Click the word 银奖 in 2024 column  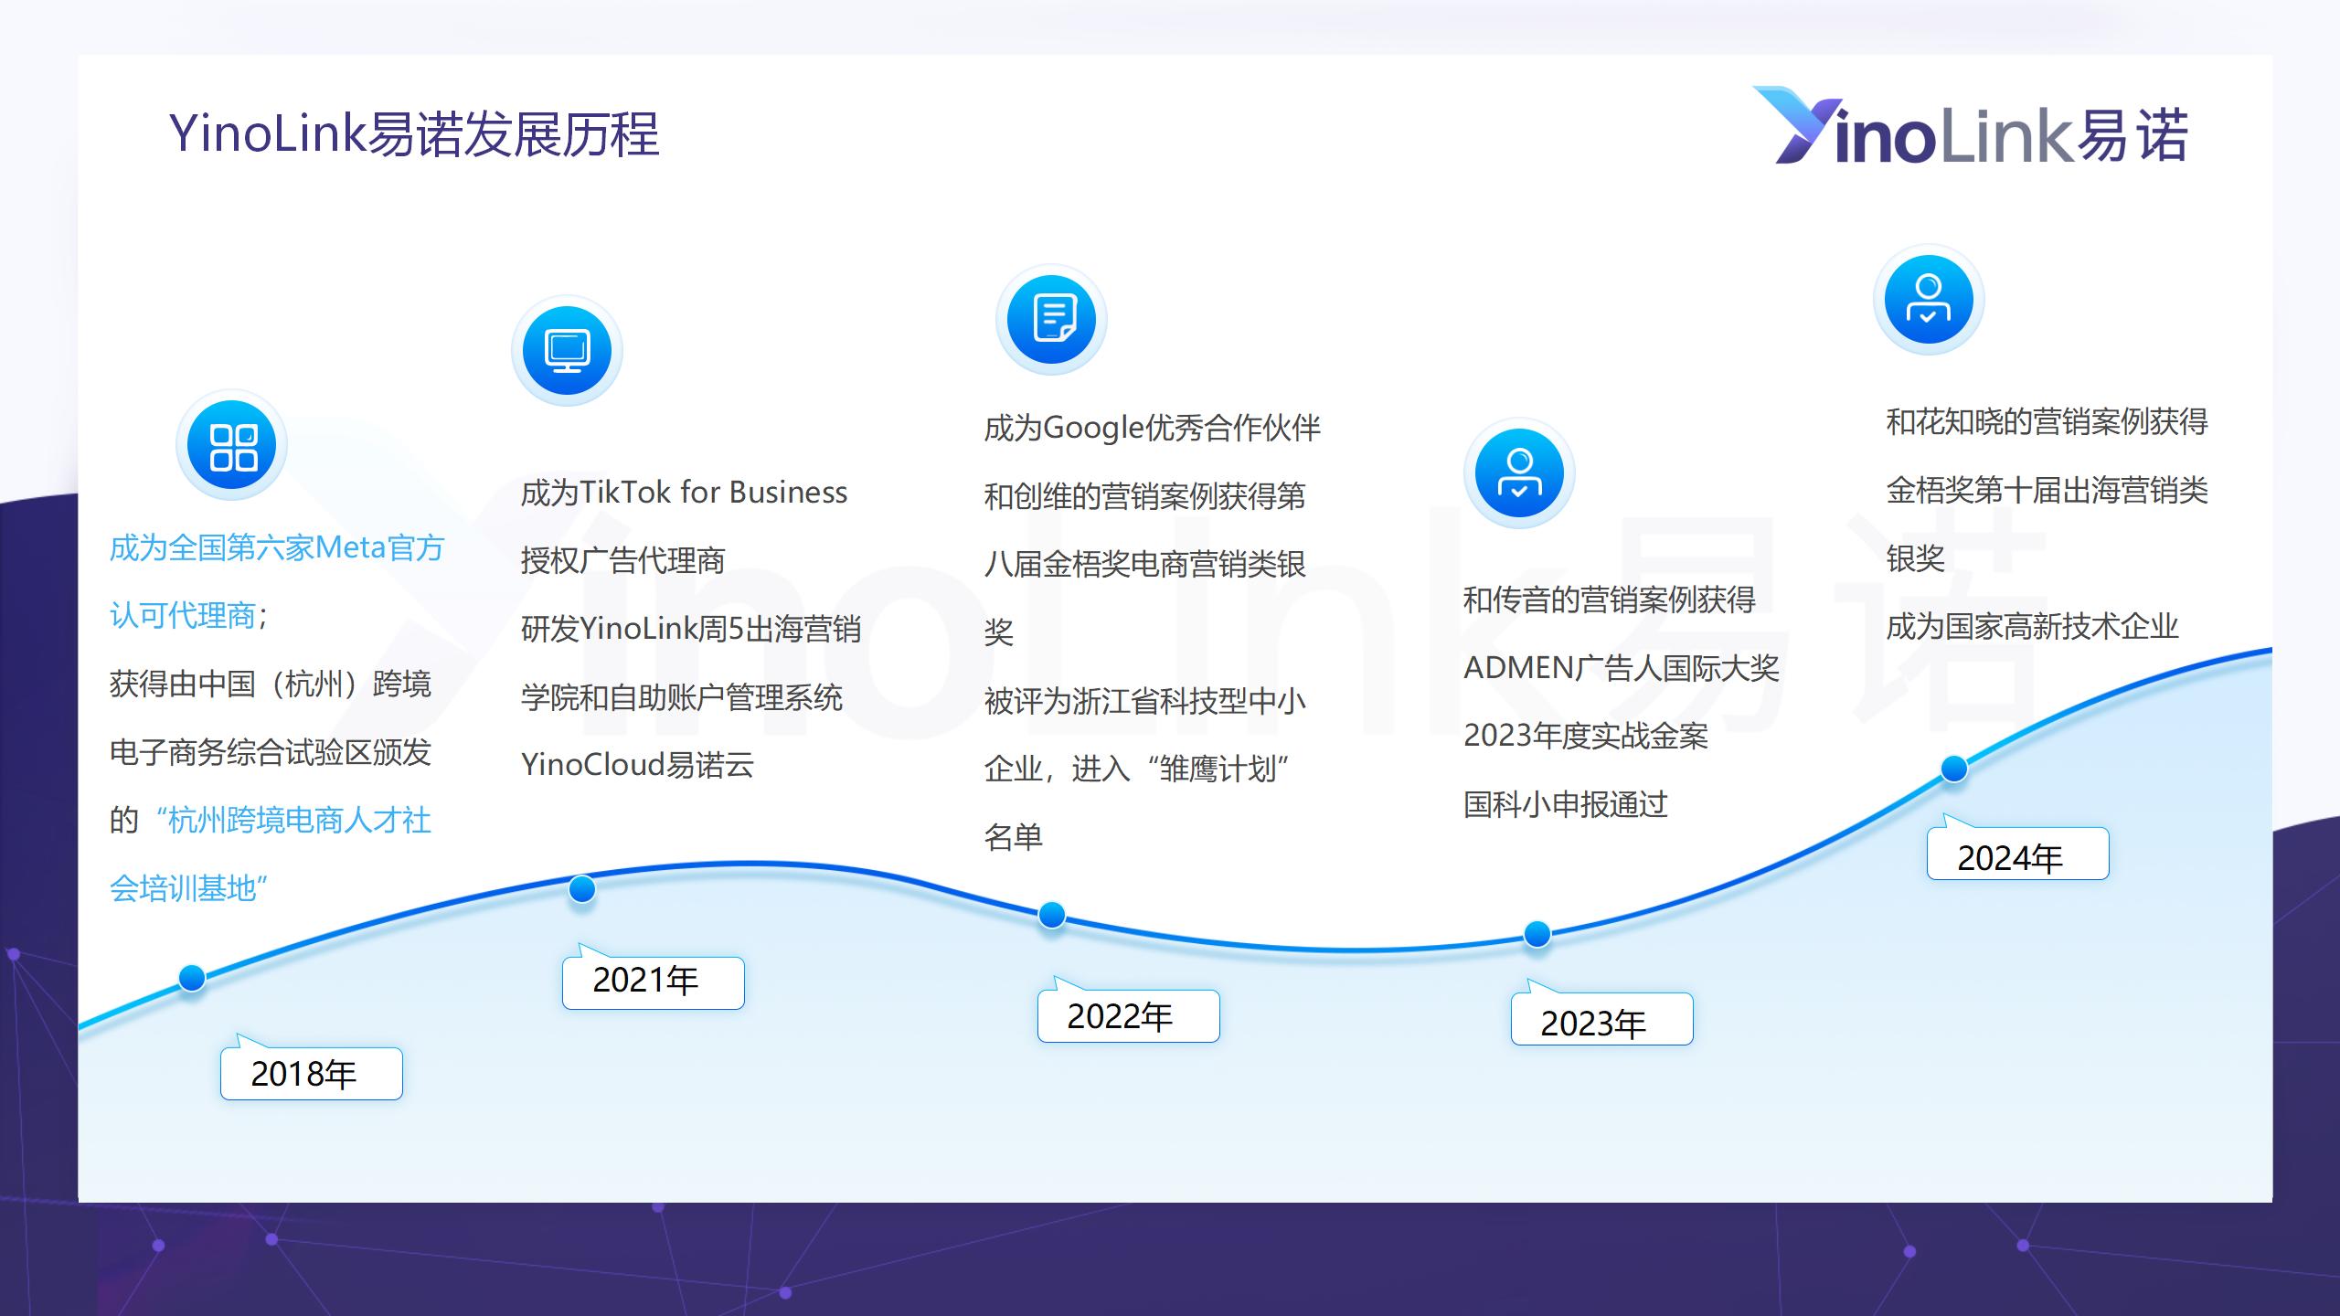pyautogui.click(x=1915, y=557)
